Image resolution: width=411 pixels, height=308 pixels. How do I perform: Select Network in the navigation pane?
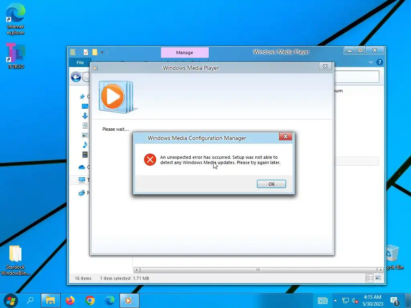click(82, 193)
